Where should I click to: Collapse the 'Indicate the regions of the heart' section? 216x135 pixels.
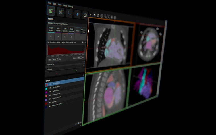(86, 26)
